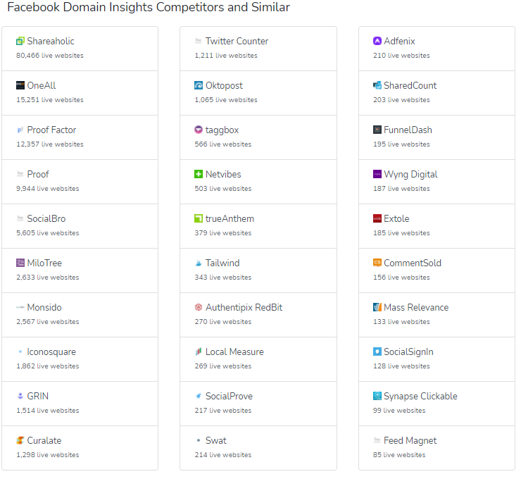Click the Authentipix RedBit logo icon

click(x=199, y=308)
